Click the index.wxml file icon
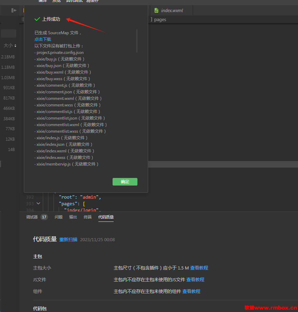298x312 pixels. [156, 10]
